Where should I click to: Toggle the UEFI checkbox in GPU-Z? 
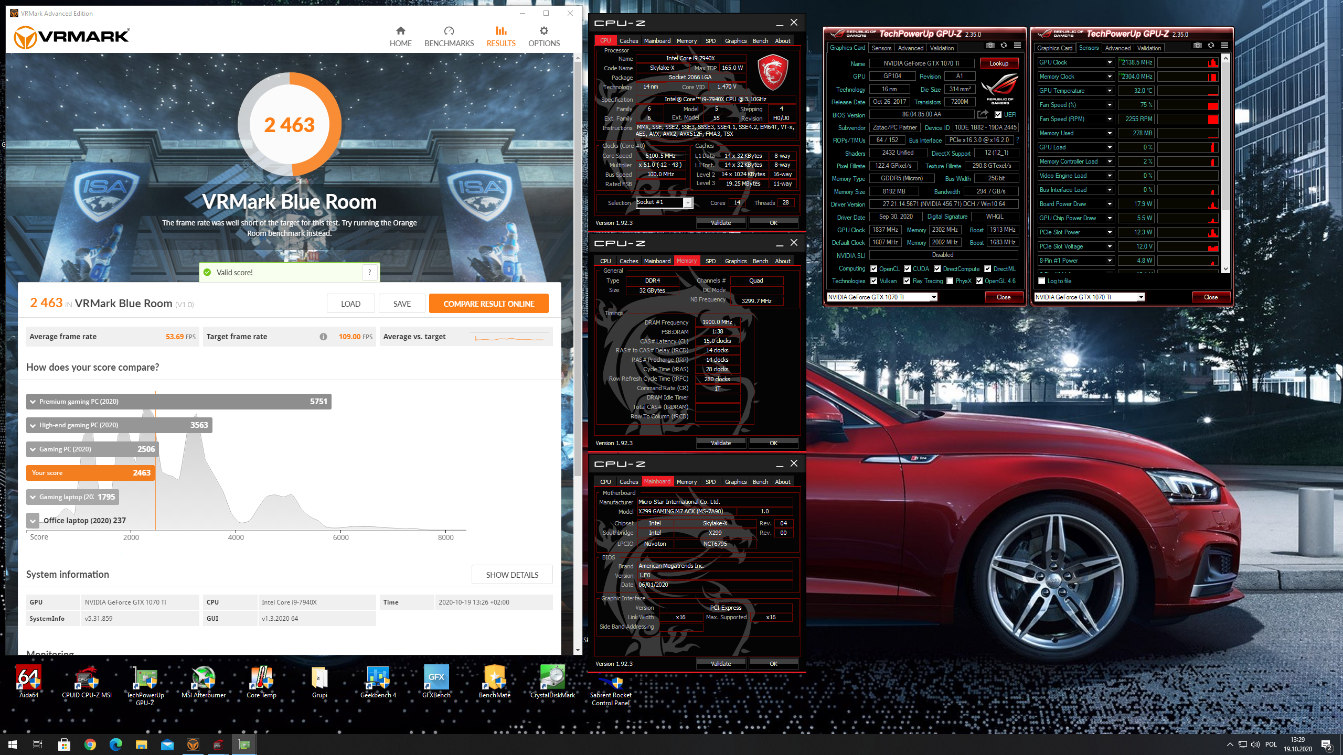click(x=998, y=114)
